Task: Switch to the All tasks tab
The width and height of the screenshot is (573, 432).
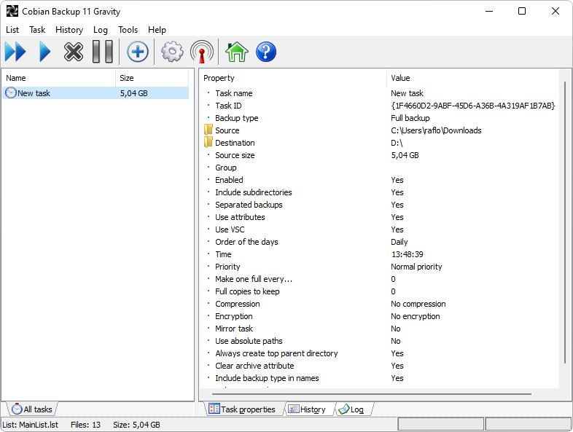Action: click(32, 409)
